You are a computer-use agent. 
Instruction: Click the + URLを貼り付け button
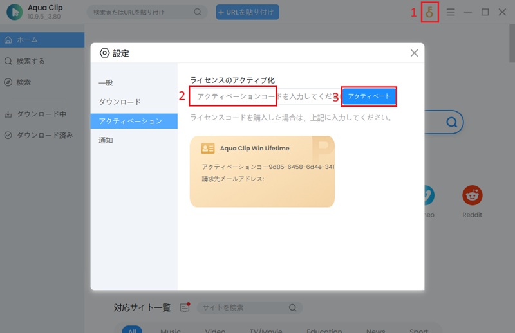tap(247, 12)
